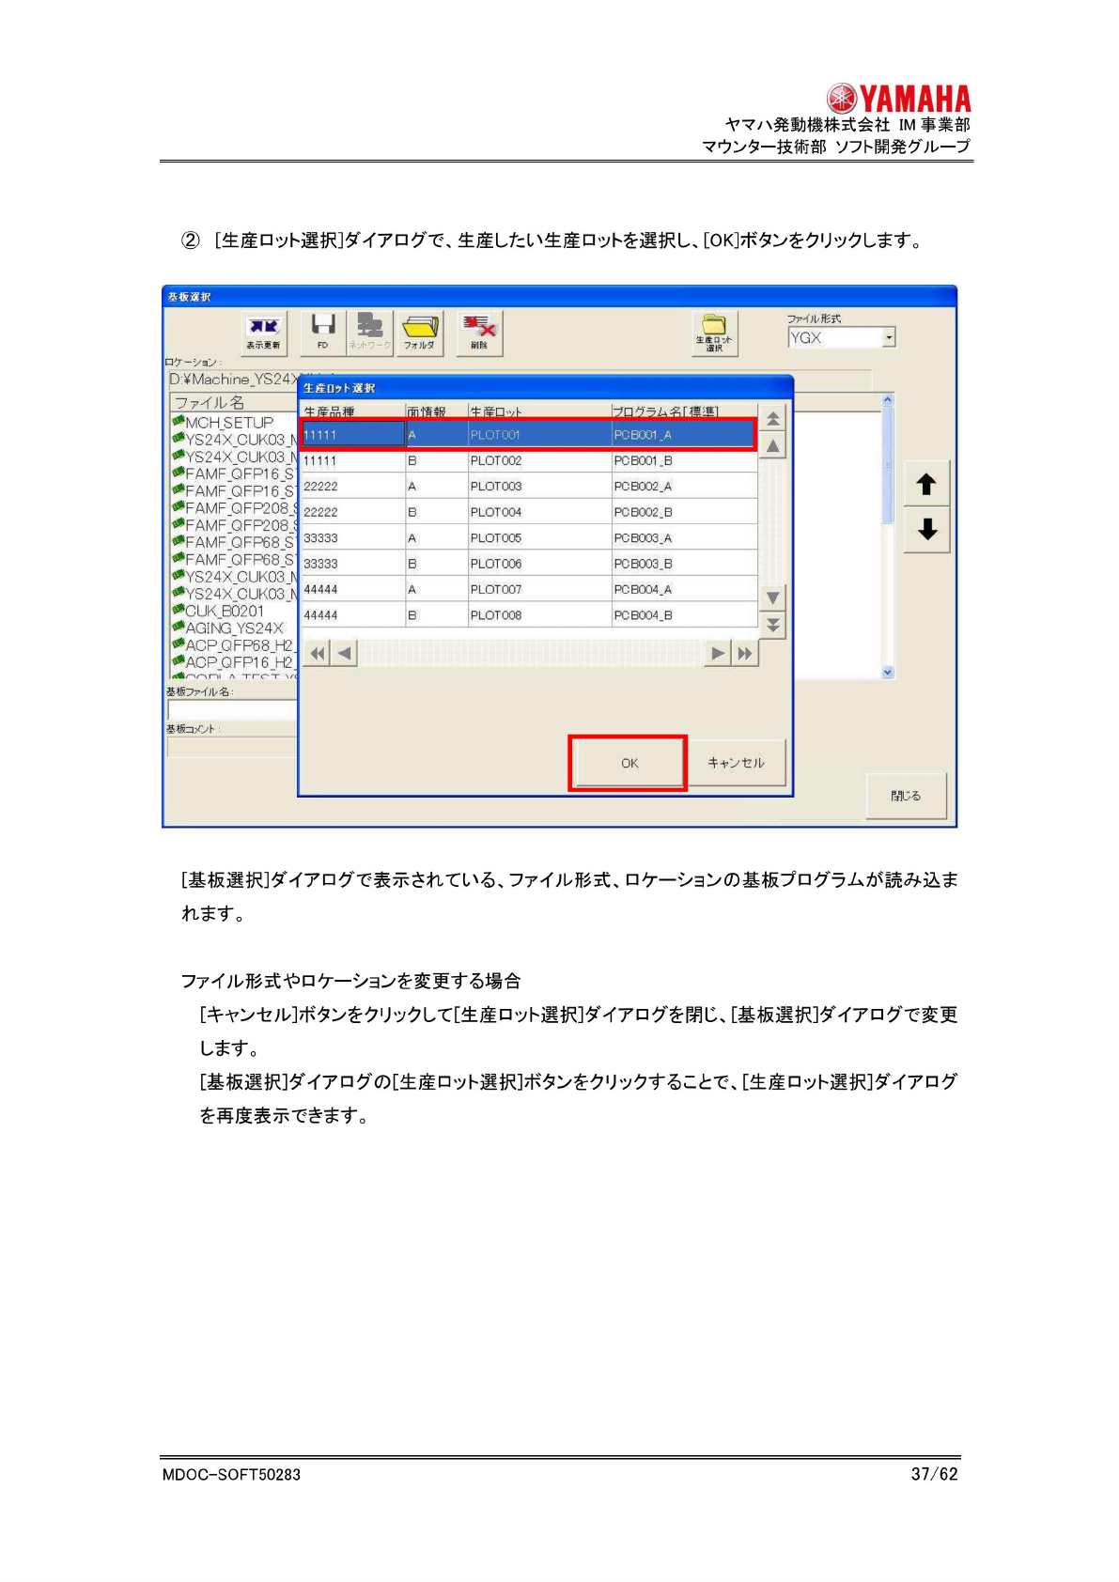Select the PLOT004 lot cell
The image size is (1119, 1582).
pos(539,512)
